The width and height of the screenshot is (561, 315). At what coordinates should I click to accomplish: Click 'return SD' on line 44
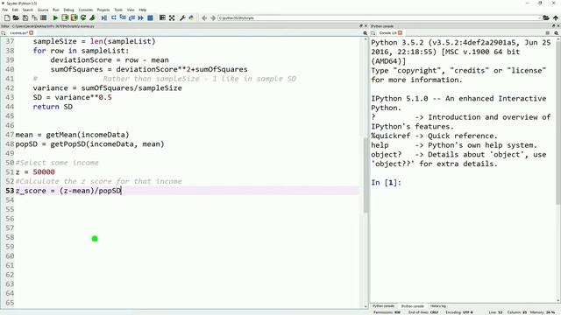[x=53, y=107]
